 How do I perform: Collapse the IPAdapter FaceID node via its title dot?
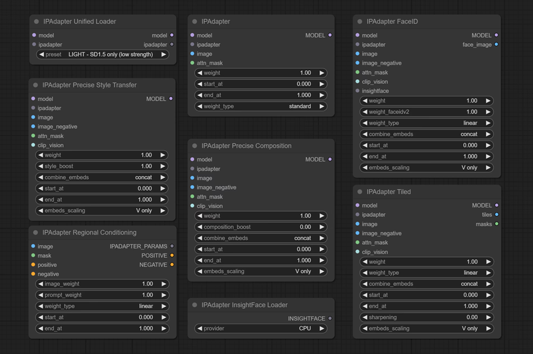(x=359, y=21)
